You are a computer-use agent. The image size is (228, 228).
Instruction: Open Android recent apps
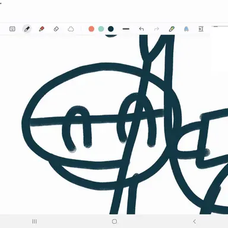click(x=34, y=221)
